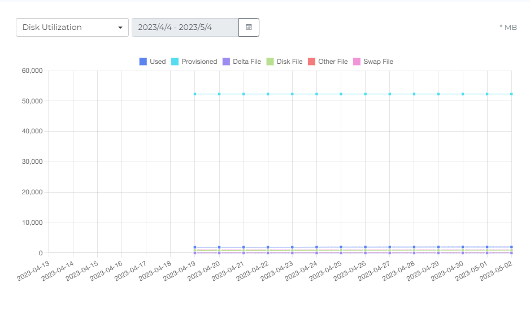Viewport: 530px width, 309px height.
Task: Select Provisioned data point for 2023-04-19
Action: pyautogui.click(x=195, y=94)
